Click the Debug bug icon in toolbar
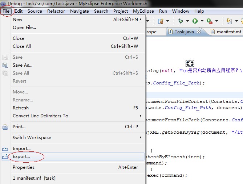The width and height of the screenshot is (243, 184). tap(181, 21)
